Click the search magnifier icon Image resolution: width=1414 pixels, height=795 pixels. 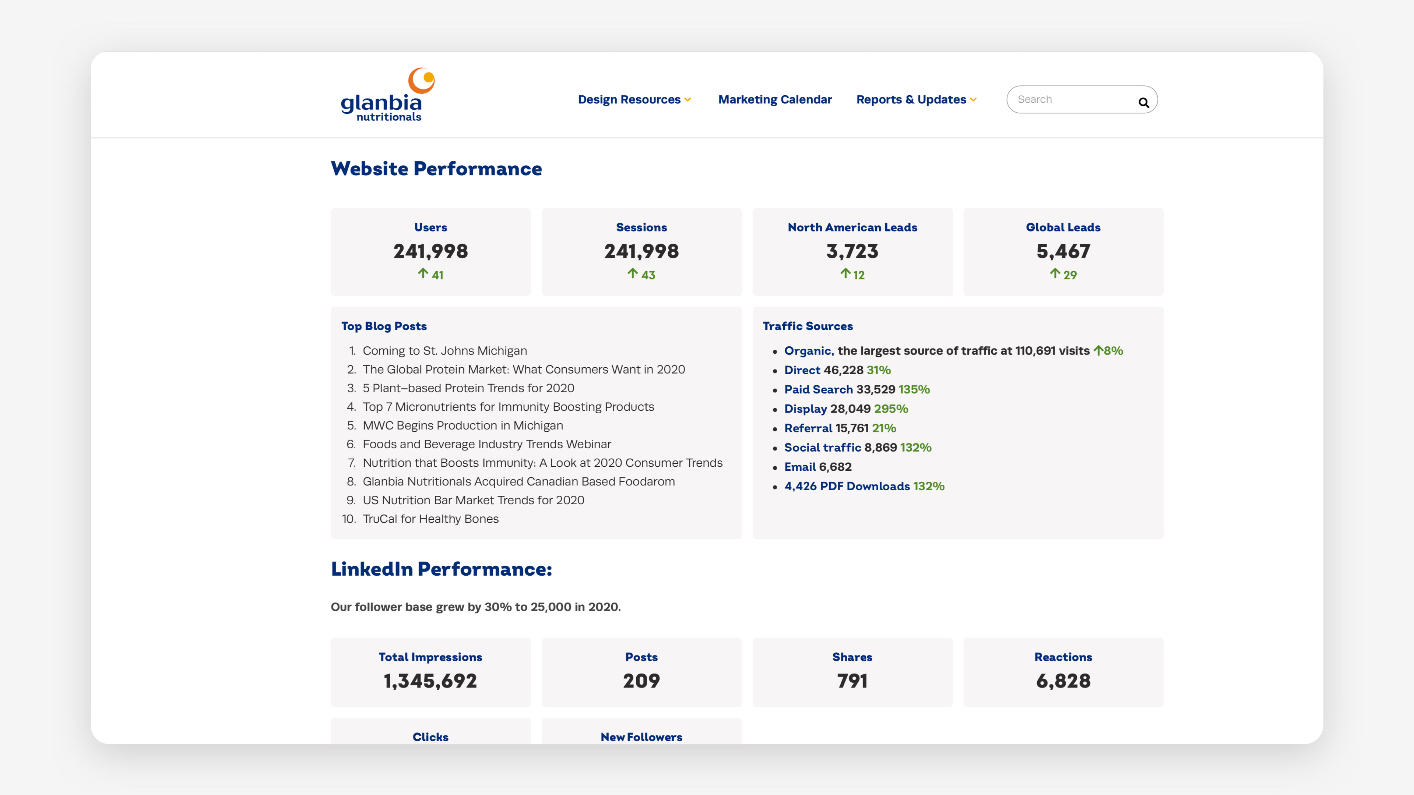[x=1143, y=103]
